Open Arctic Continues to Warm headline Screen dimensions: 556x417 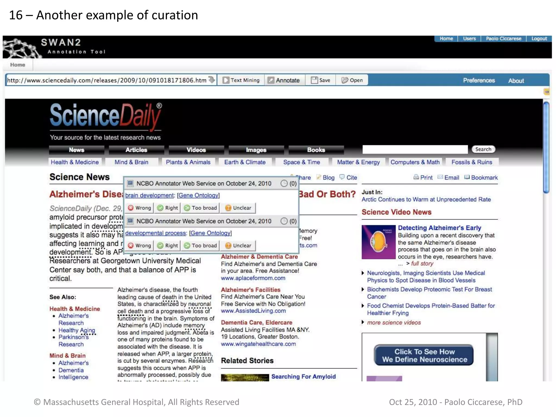(426, 199)
